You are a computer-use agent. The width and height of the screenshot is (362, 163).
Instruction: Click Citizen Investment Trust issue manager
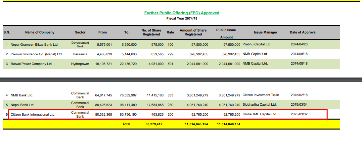261,95
